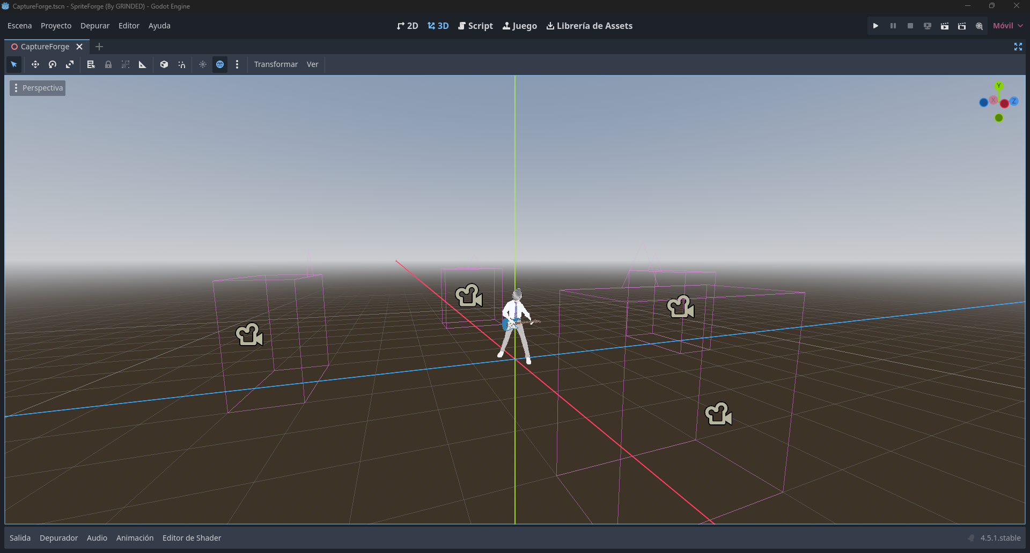1030x553 pixels.
Task: Select the Scale mode tool
Action: pos(70,64)
